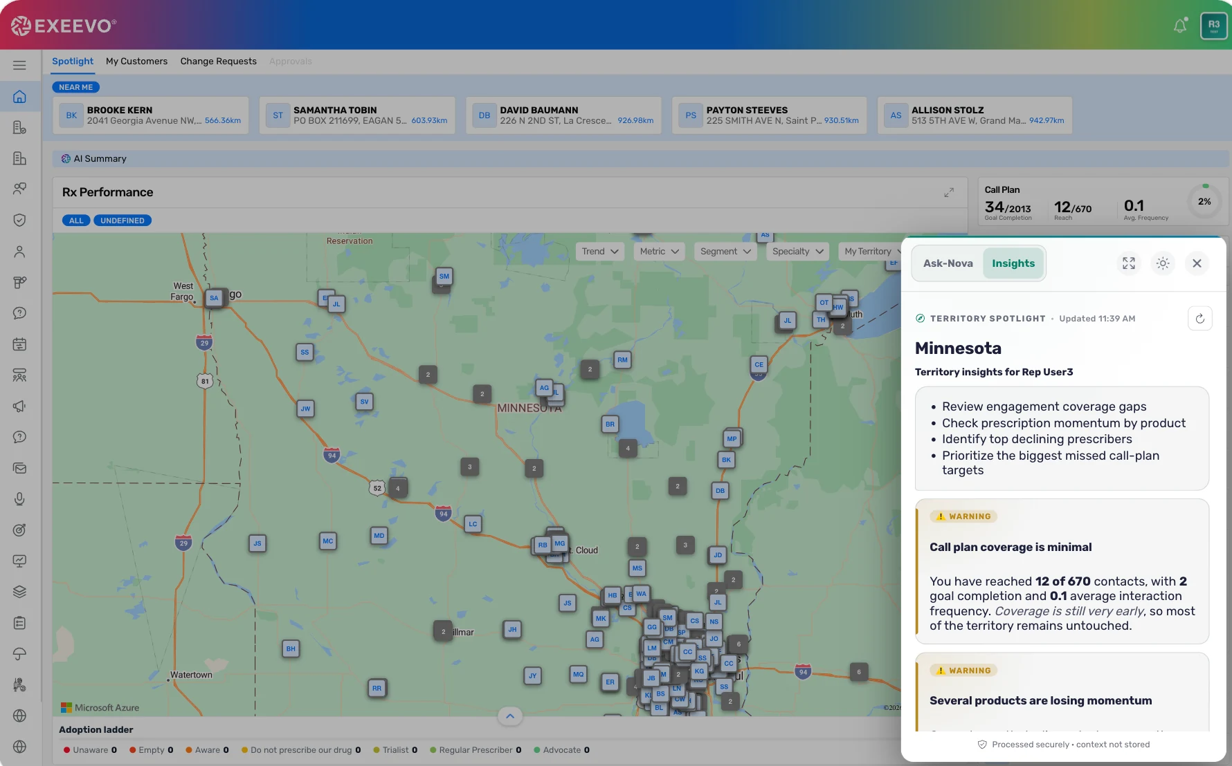Click the Advocate green legend dot
This screenshot has height=766, width=1232.
(536, 750)
